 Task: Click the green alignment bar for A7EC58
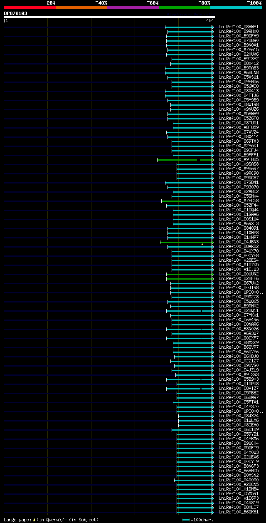187,201
